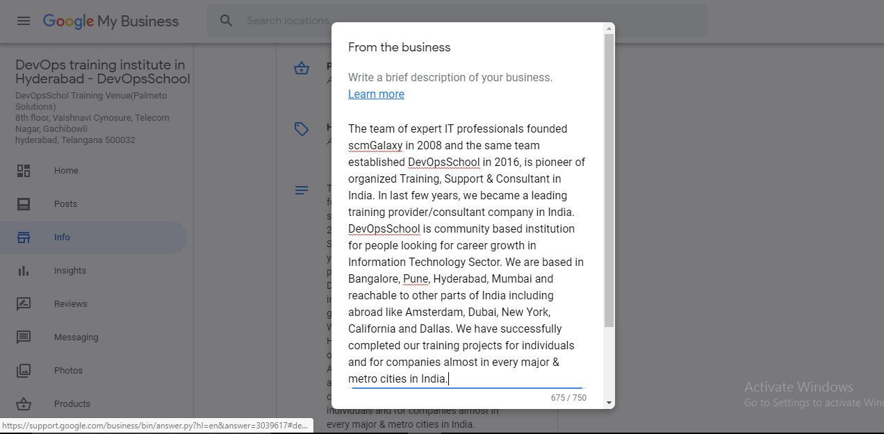Click the dialog's vertical scrollbar thumb

coord(609,181)
